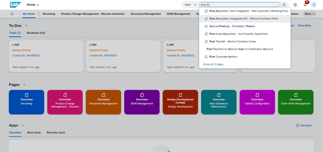This screenshot has width=323, height=152.
Task: Select Post Corporate Actions suggestion
Action: pos(245,57)
